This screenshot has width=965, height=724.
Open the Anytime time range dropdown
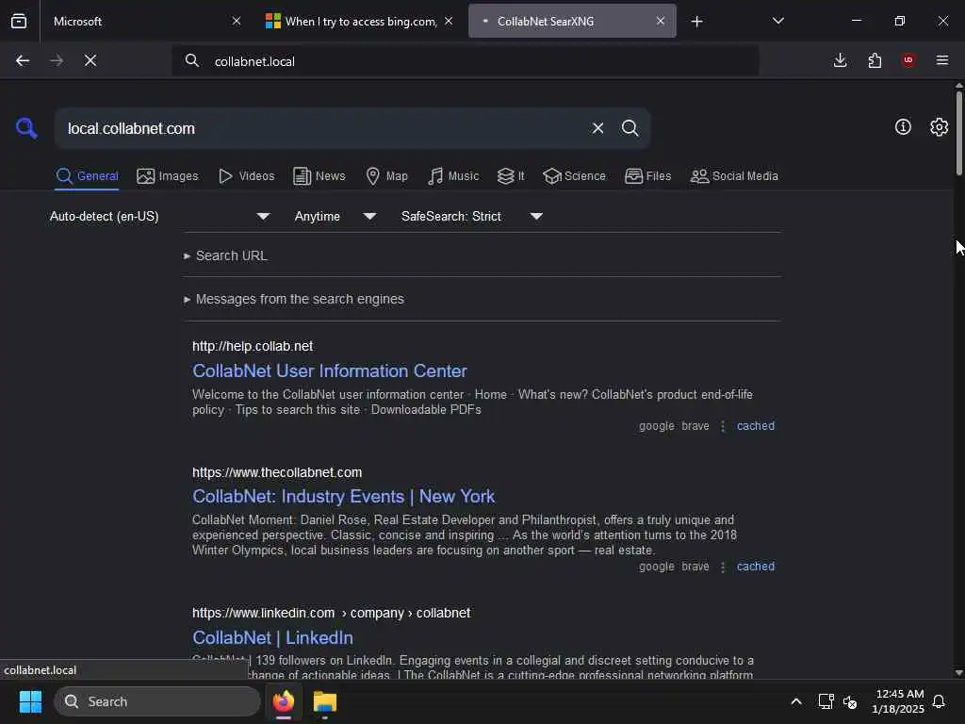coord(335,216)
